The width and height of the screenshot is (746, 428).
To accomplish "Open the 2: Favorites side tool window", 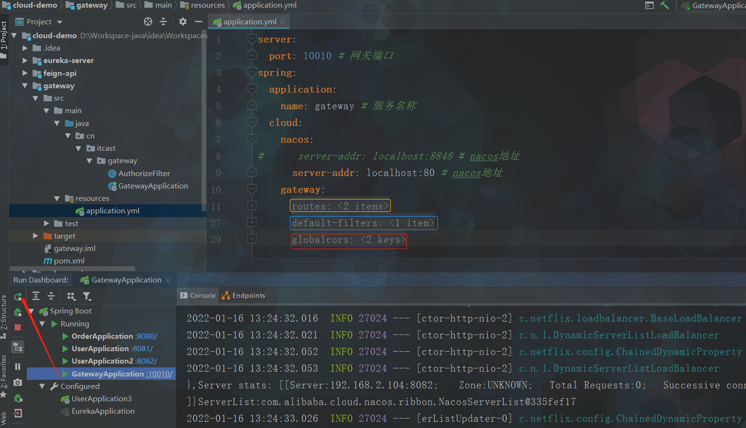I will click(x=4, y=376).
